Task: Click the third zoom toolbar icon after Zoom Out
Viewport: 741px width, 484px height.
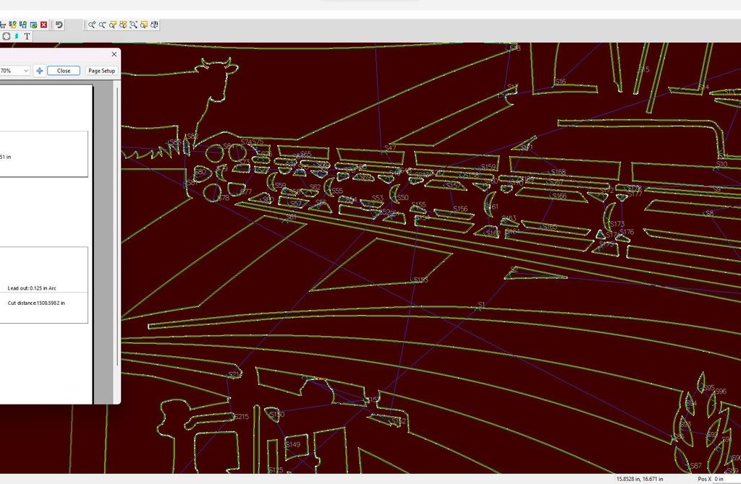Action: click(134, 25)
